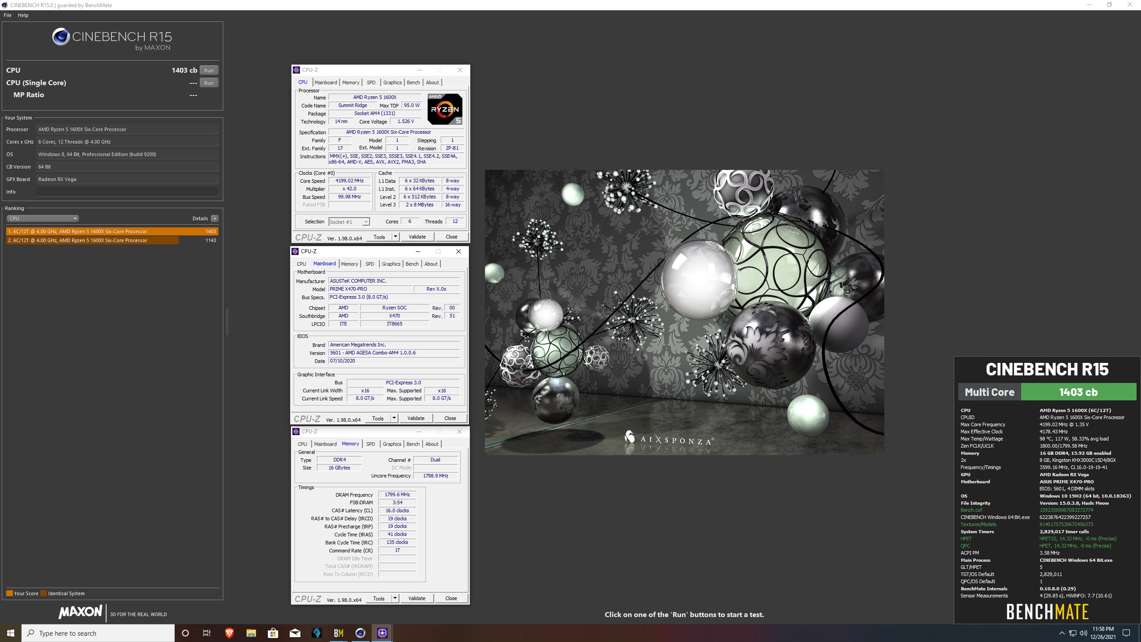Click the green 1403 cb BenchMate score
The width and height of the screenshot is (1141, 642).
(1078, 392)
